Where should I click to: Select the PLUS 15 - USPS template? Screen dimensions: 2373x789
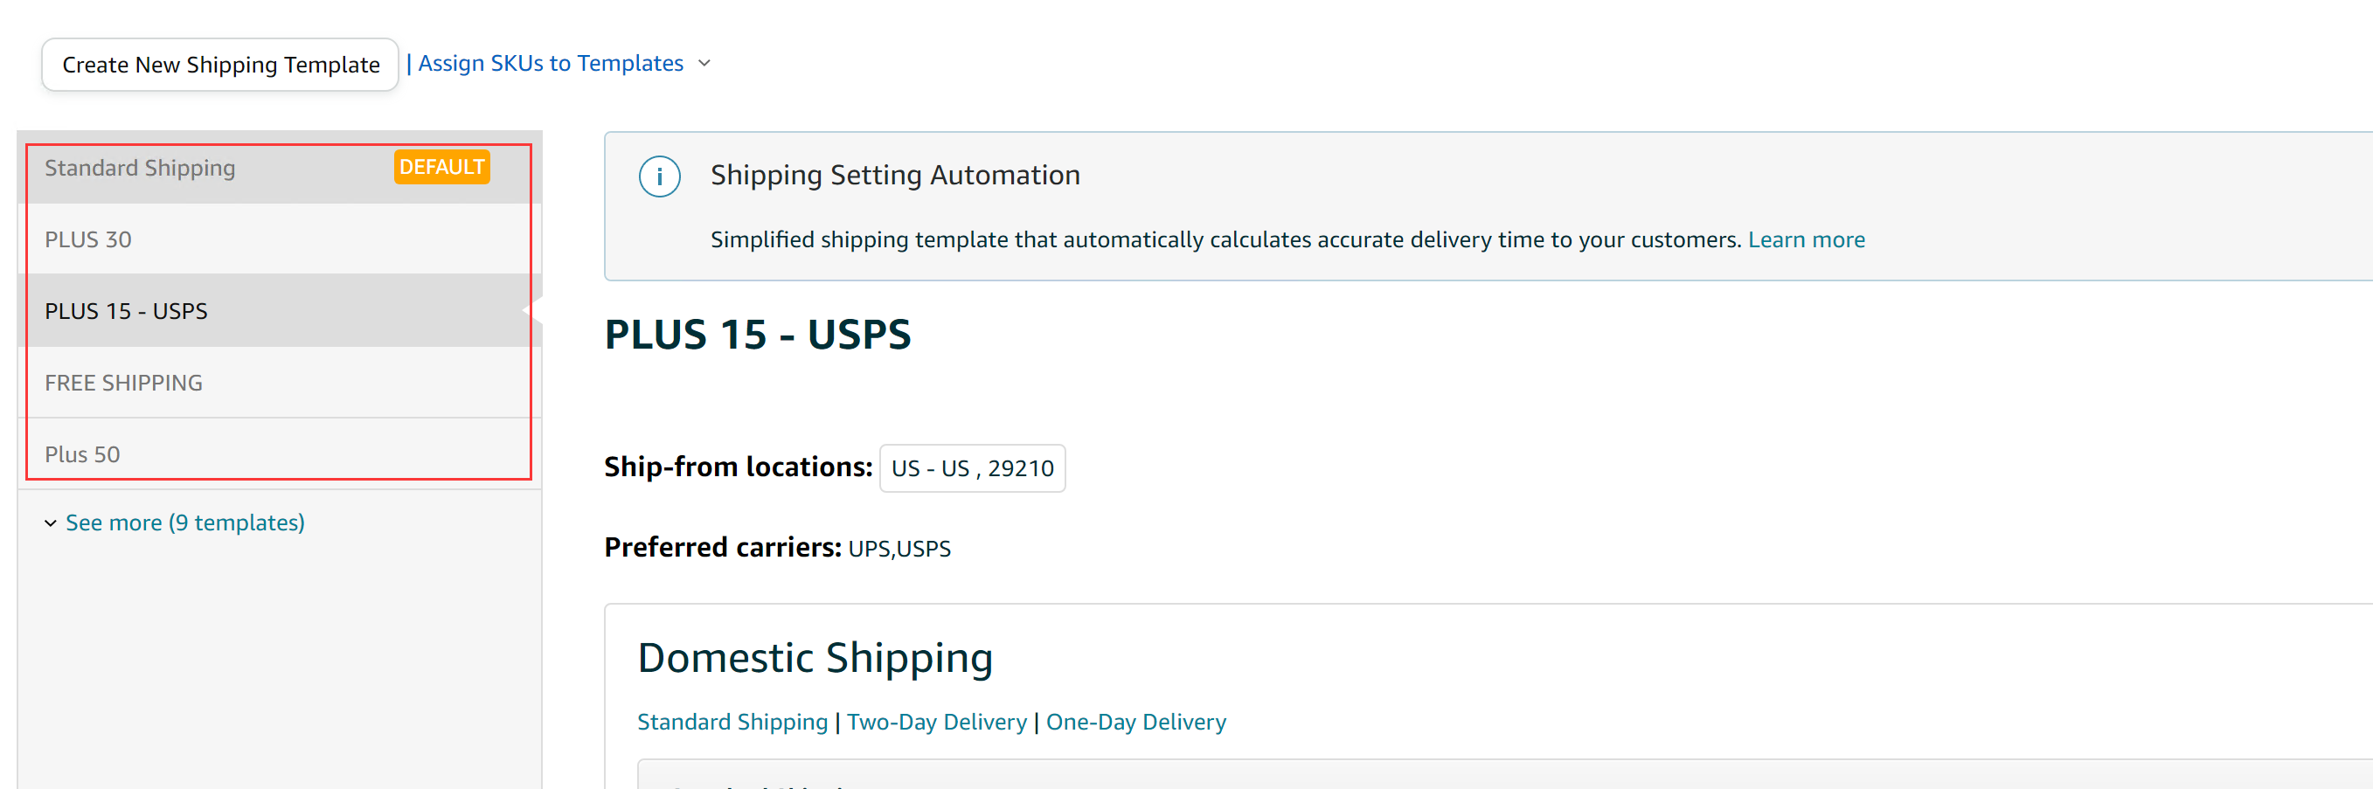(x=126, y=311)
